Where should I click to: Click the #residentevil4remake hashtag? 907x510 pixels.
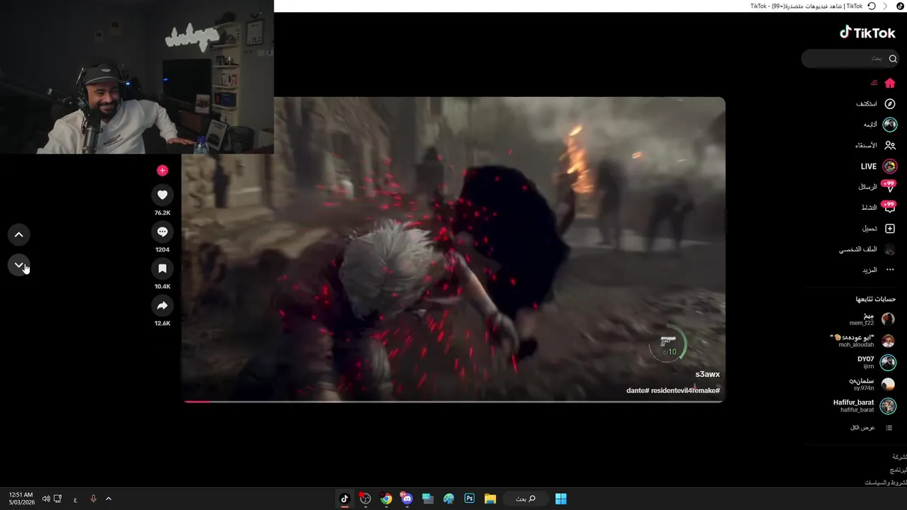coord(685,390)
